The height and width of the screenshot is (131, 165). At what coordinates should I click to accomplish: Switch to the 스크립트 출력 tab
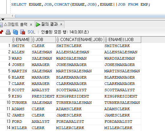(16, 24)
